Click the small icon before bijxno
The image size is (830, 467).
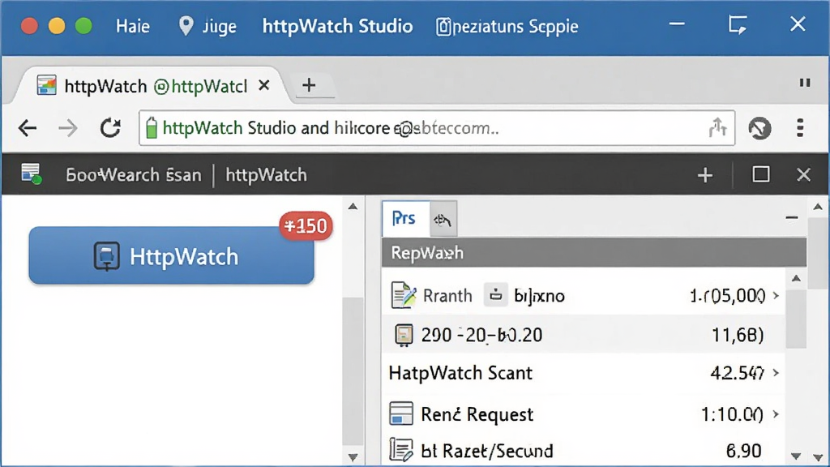[495, 295]
